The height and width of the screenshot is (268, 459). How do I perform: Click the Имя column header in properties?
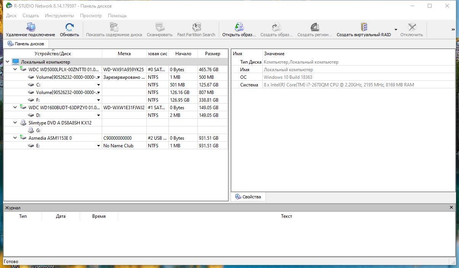[x=238, y=54]
